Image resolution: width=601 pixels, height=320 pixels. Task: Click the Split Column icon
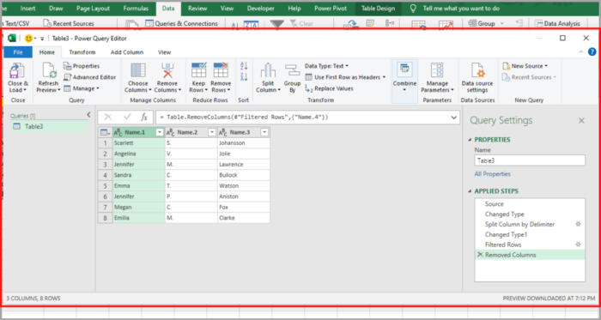[268, 70]
